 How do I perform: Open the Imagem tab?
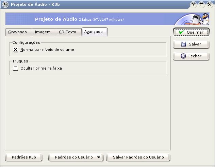coord(44,32)
